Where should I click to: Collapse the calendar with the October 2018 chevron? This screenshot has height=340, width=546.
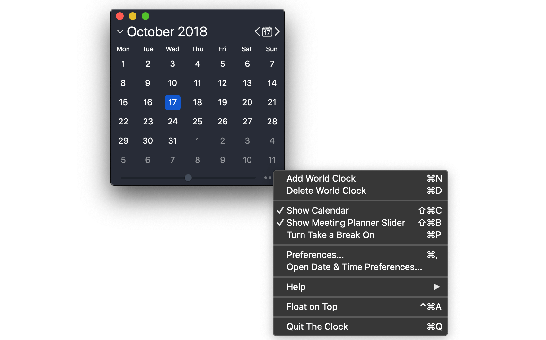coord(119,32)
